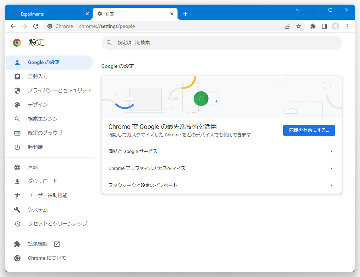Click the palette icon for デザイン

tap(17, 105)
